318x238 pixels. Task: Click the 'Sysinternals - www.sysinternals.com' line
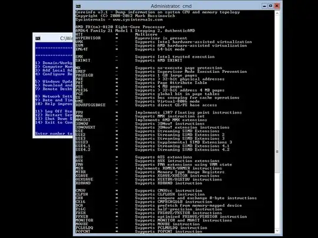pyautogui.click(x=119, y=19)
